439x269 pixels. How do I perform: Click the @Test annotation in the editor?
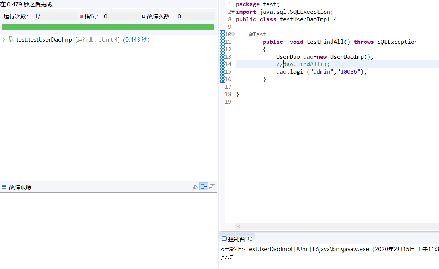pos(258,34)
